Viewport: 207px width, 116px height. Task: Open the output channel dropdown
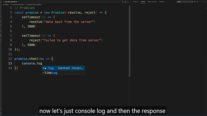pos(185,2)
